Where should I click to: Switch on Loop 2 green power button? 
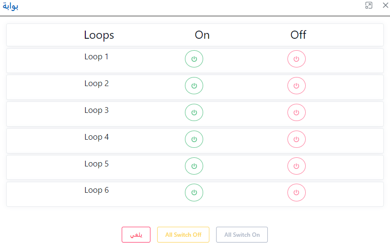pos(194,86)
